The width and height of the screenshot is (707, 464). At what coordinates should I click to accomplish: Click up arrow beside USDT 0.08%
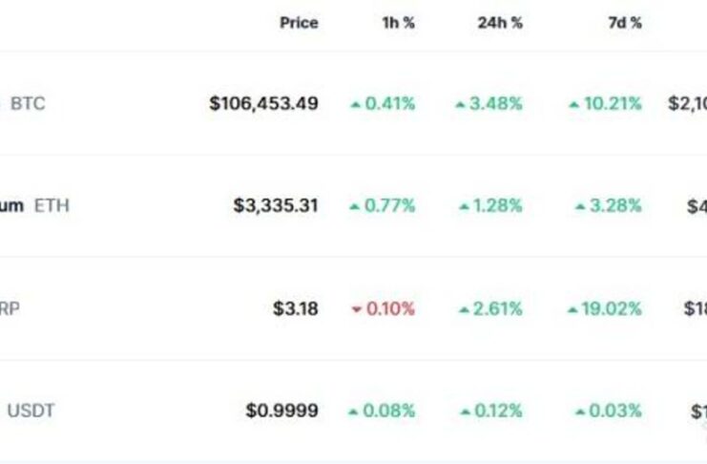point(353,412)
